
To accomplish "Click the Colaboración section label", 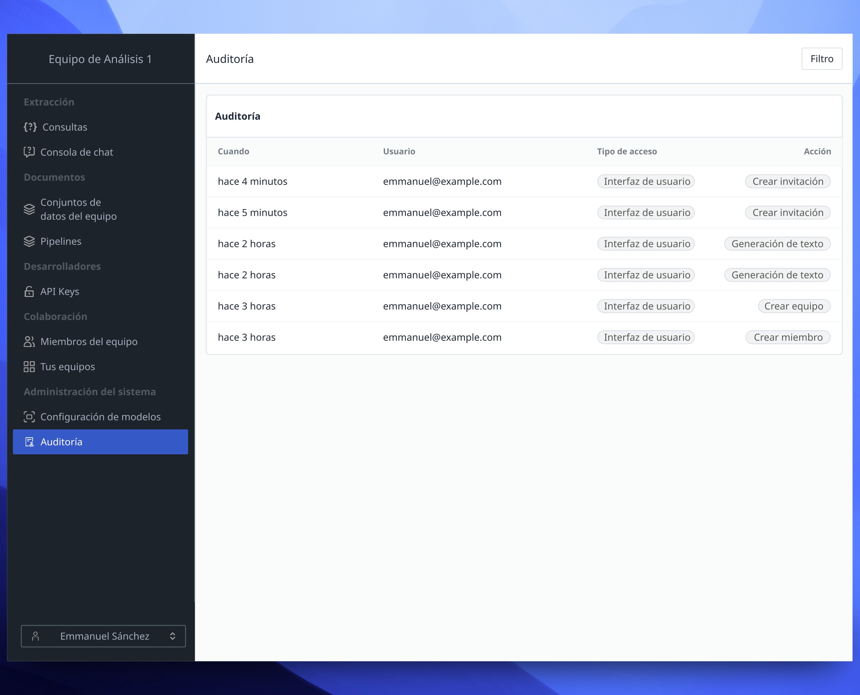I will 55,317.
